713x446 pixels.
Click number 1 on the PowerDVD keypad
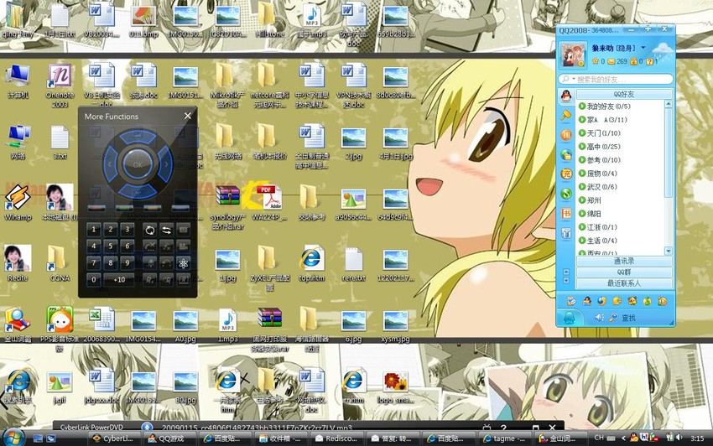tap(94, 230)
